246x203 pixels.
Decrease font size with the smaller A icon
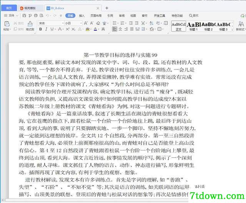click(x=92, y=23)
